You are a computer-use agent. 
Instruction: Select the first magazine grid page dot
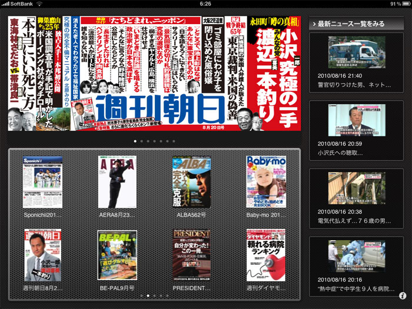[142, 295]
